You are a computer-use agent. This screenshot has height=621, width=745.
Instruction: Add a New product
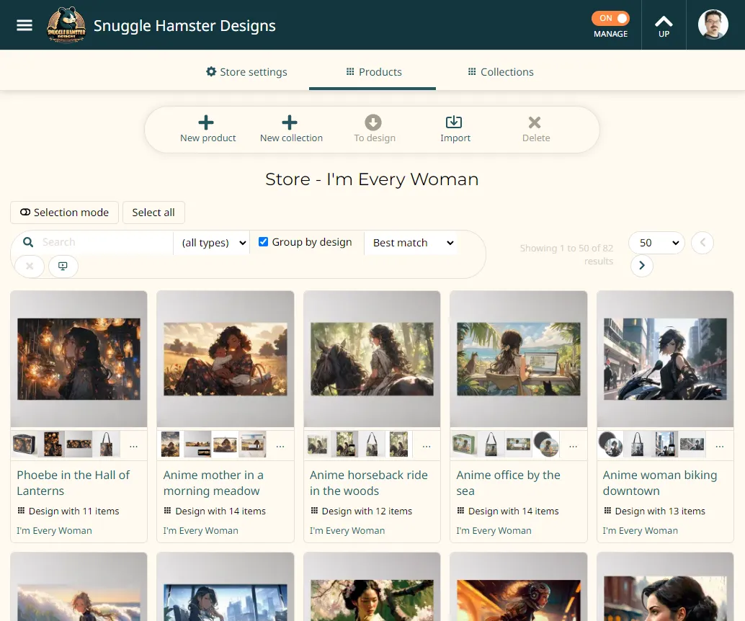coord(208,129)
